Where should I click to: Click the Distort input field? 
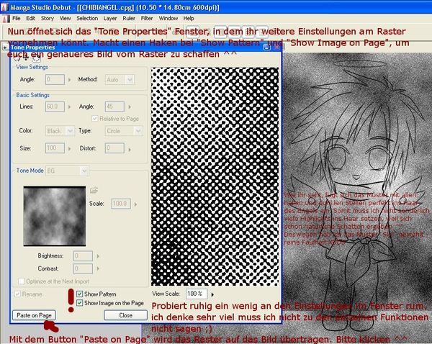point(114,148)
